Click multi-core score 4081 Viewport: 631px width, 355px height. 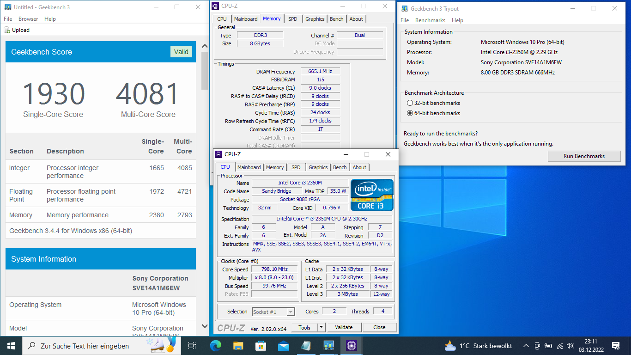pyautogui.click(x=147, y=93)
